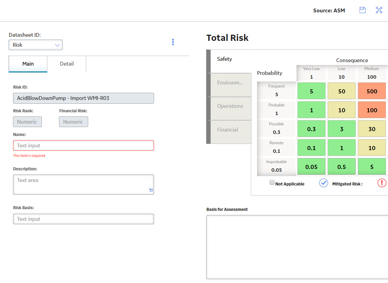
Task: Click the required Name text input
Action: [83, 146]
